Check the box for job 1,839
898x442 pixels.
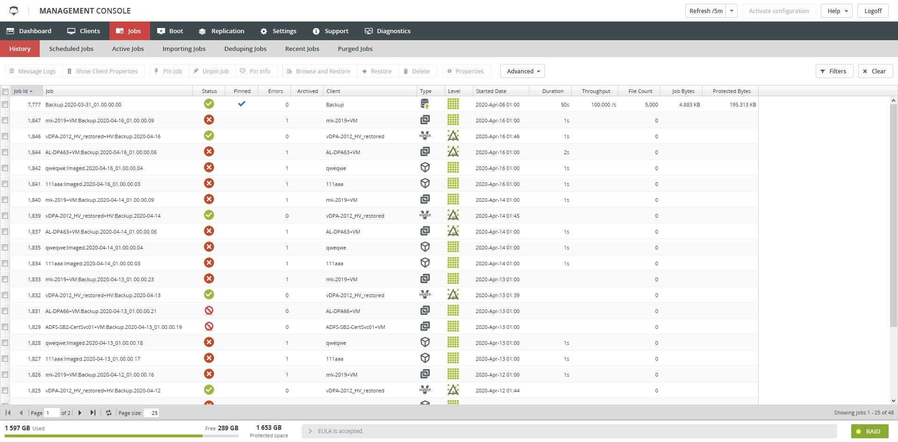pyautogui.click(x=5, y=216)
